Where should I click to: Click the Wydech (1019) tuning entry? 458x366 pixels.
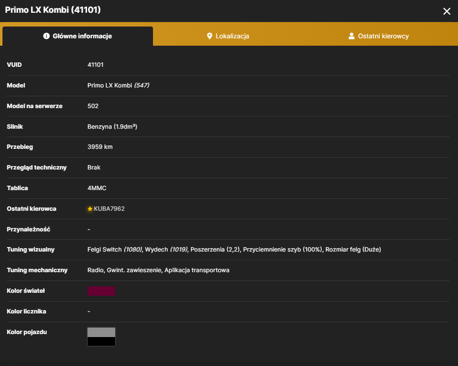[x=166, y=250]
